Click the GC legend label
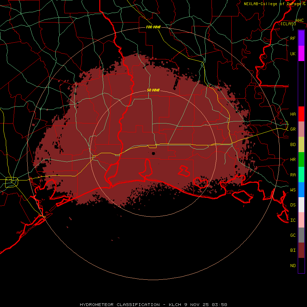Image resolution: width=307 pixels, height=307 pixels. pyautogui.click(x=293, y=235)
